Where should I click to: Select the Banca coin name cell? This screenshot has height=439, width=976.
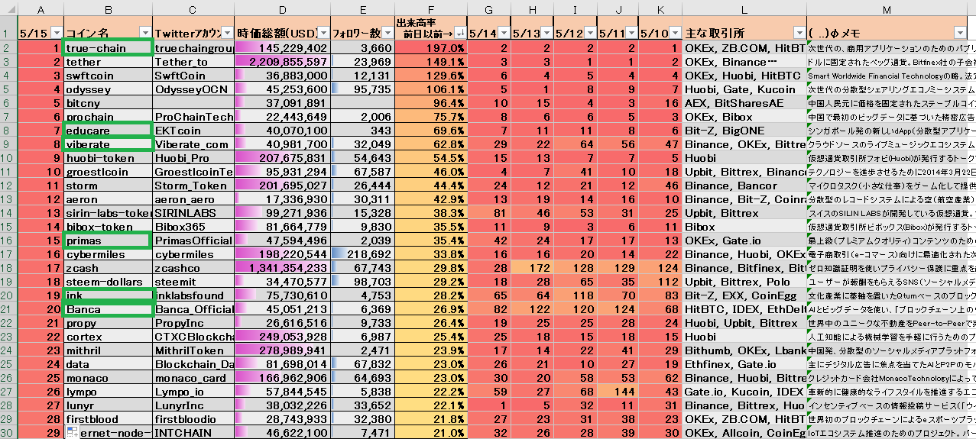coord(108,310)
